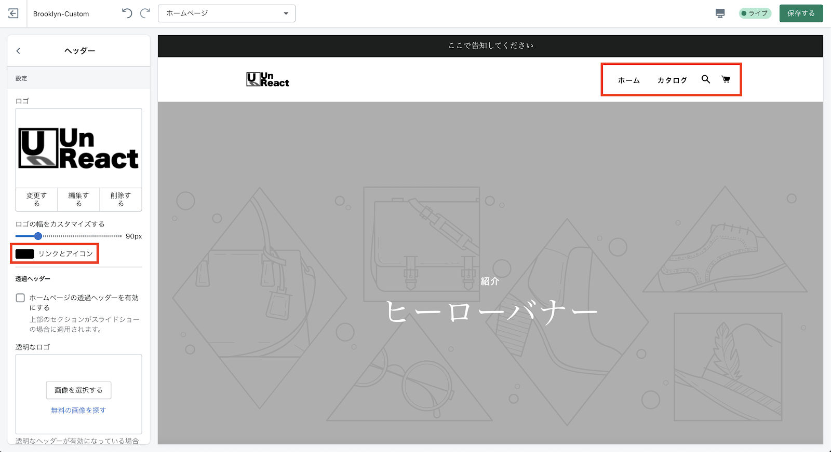Click the exit editor icon at top left

coord(14,13)
